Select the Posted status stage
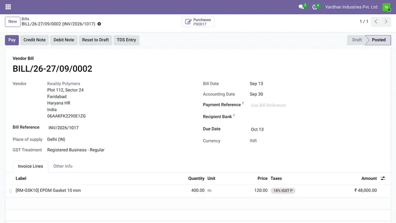 coord(378,40)
